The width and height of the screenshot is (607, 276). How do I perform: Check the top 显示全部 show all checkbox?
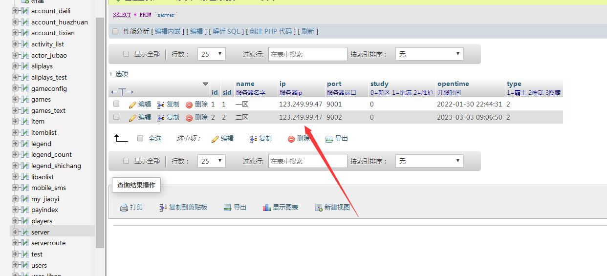tap(126, 54)
